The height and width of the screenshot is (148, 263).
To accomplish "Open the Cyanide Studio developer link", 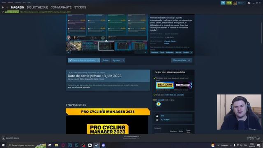I will 170,41.
